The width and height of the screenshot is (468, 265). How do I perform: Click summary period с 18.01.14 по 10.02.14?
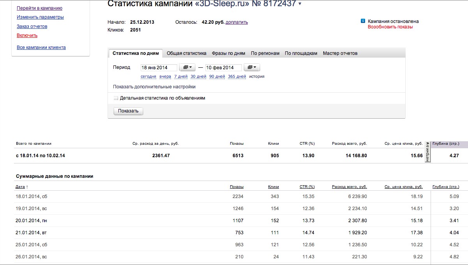point(41,156)
